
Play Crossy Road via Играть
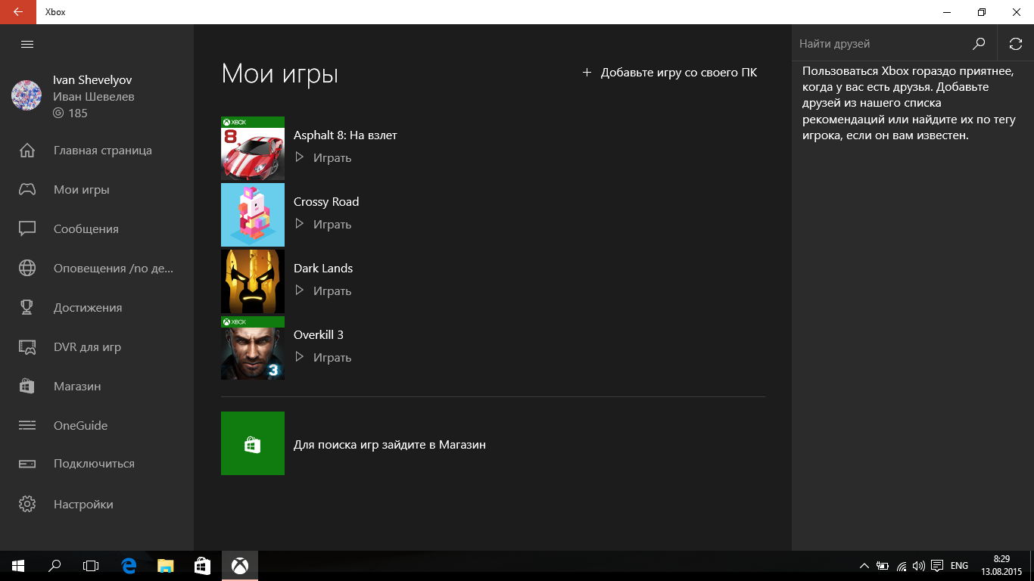click(x=323, y=225)
